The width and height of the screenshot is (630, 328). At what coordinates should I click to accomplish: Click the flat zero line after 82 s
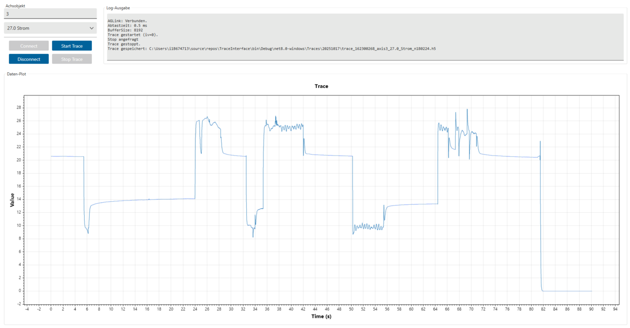567,291
